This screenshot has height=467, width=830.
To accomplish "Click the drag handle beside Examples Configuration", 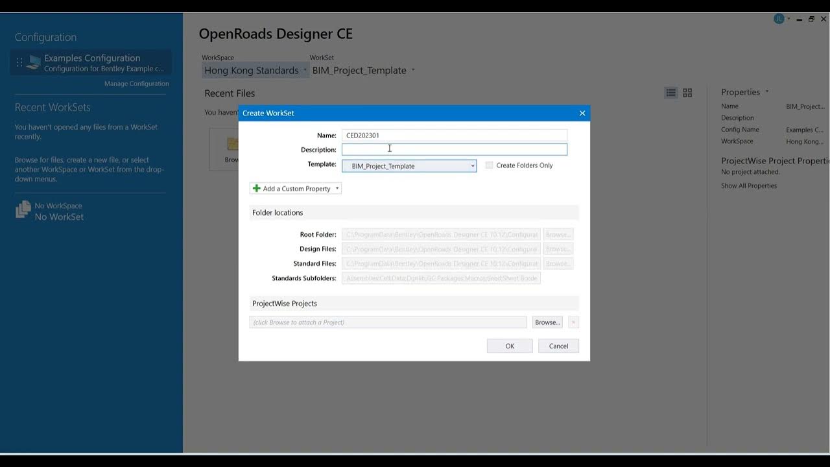I will click(19, 62).
